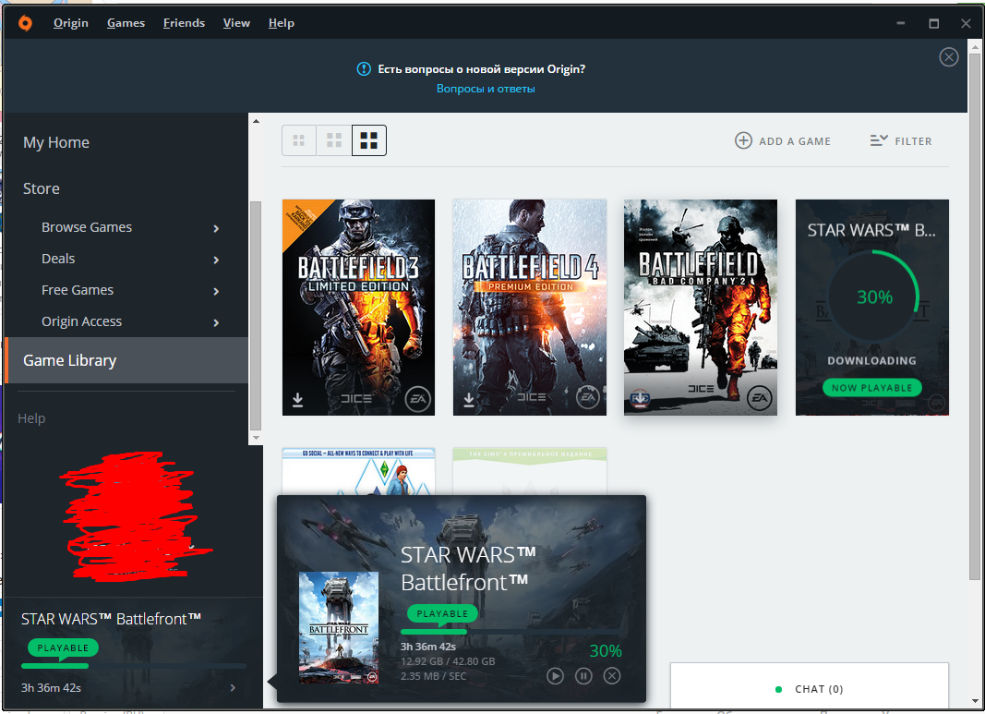Click the Origin logo icon

coord(25,23)
